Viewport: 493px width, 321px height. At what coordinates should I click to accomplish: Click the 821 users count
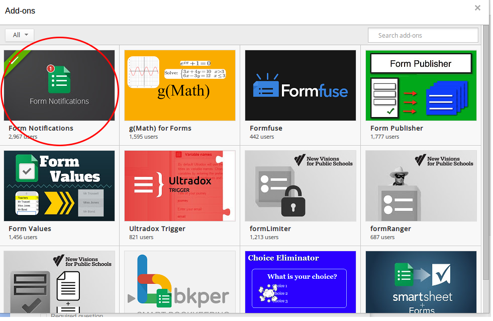pyautogui.click(x=141, y=238)
